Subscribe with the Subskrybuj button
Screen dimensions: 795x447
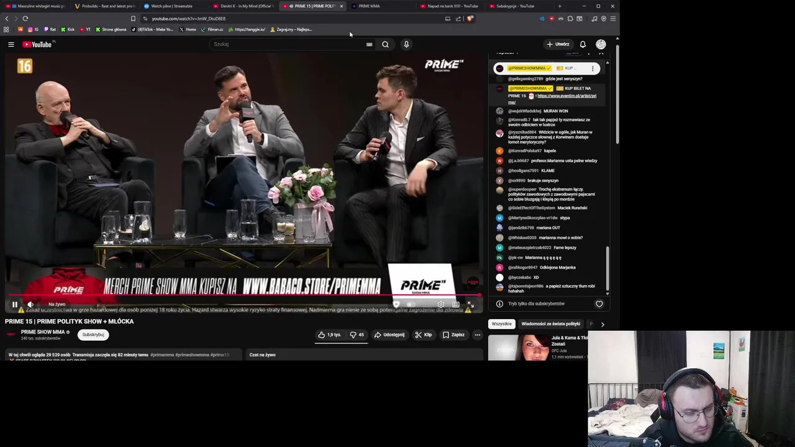pos(93,335)
